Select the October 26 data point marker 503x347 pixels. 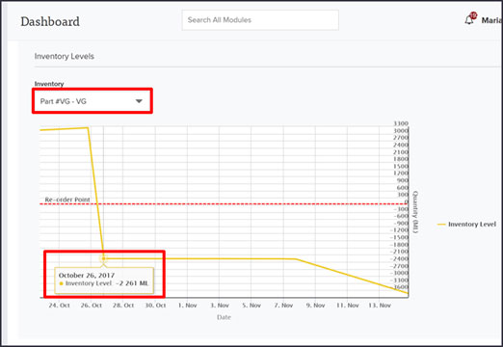[103, 258]
